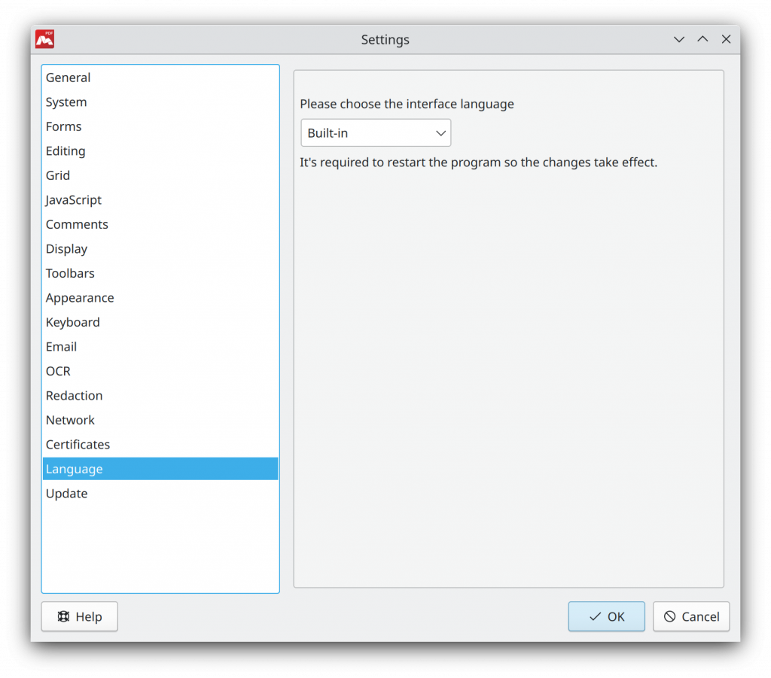
Task: Click the Master PDF Editor application icon
Action: pos(44,39)
